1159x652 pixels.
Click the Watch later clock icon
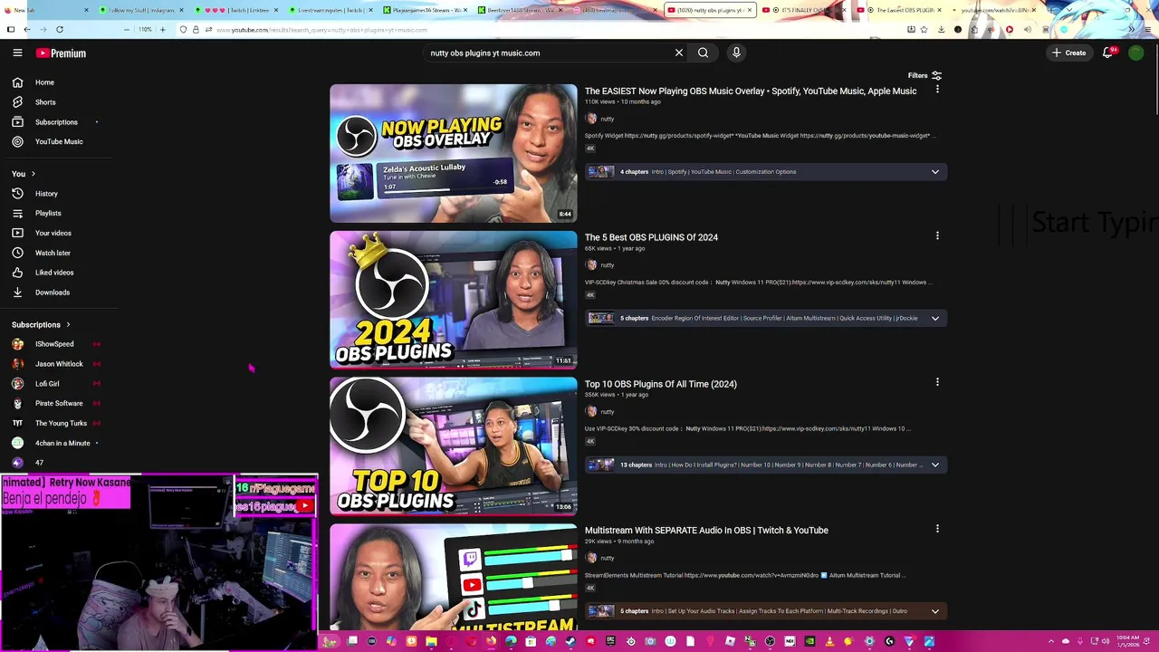click(x=17, y=253)
